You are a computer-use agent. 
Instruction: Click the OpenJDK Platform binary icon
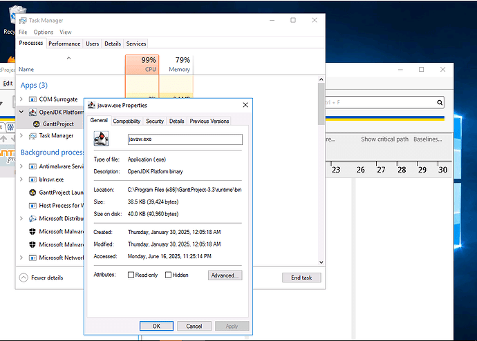pyautogui.click(x=33, y=112)
